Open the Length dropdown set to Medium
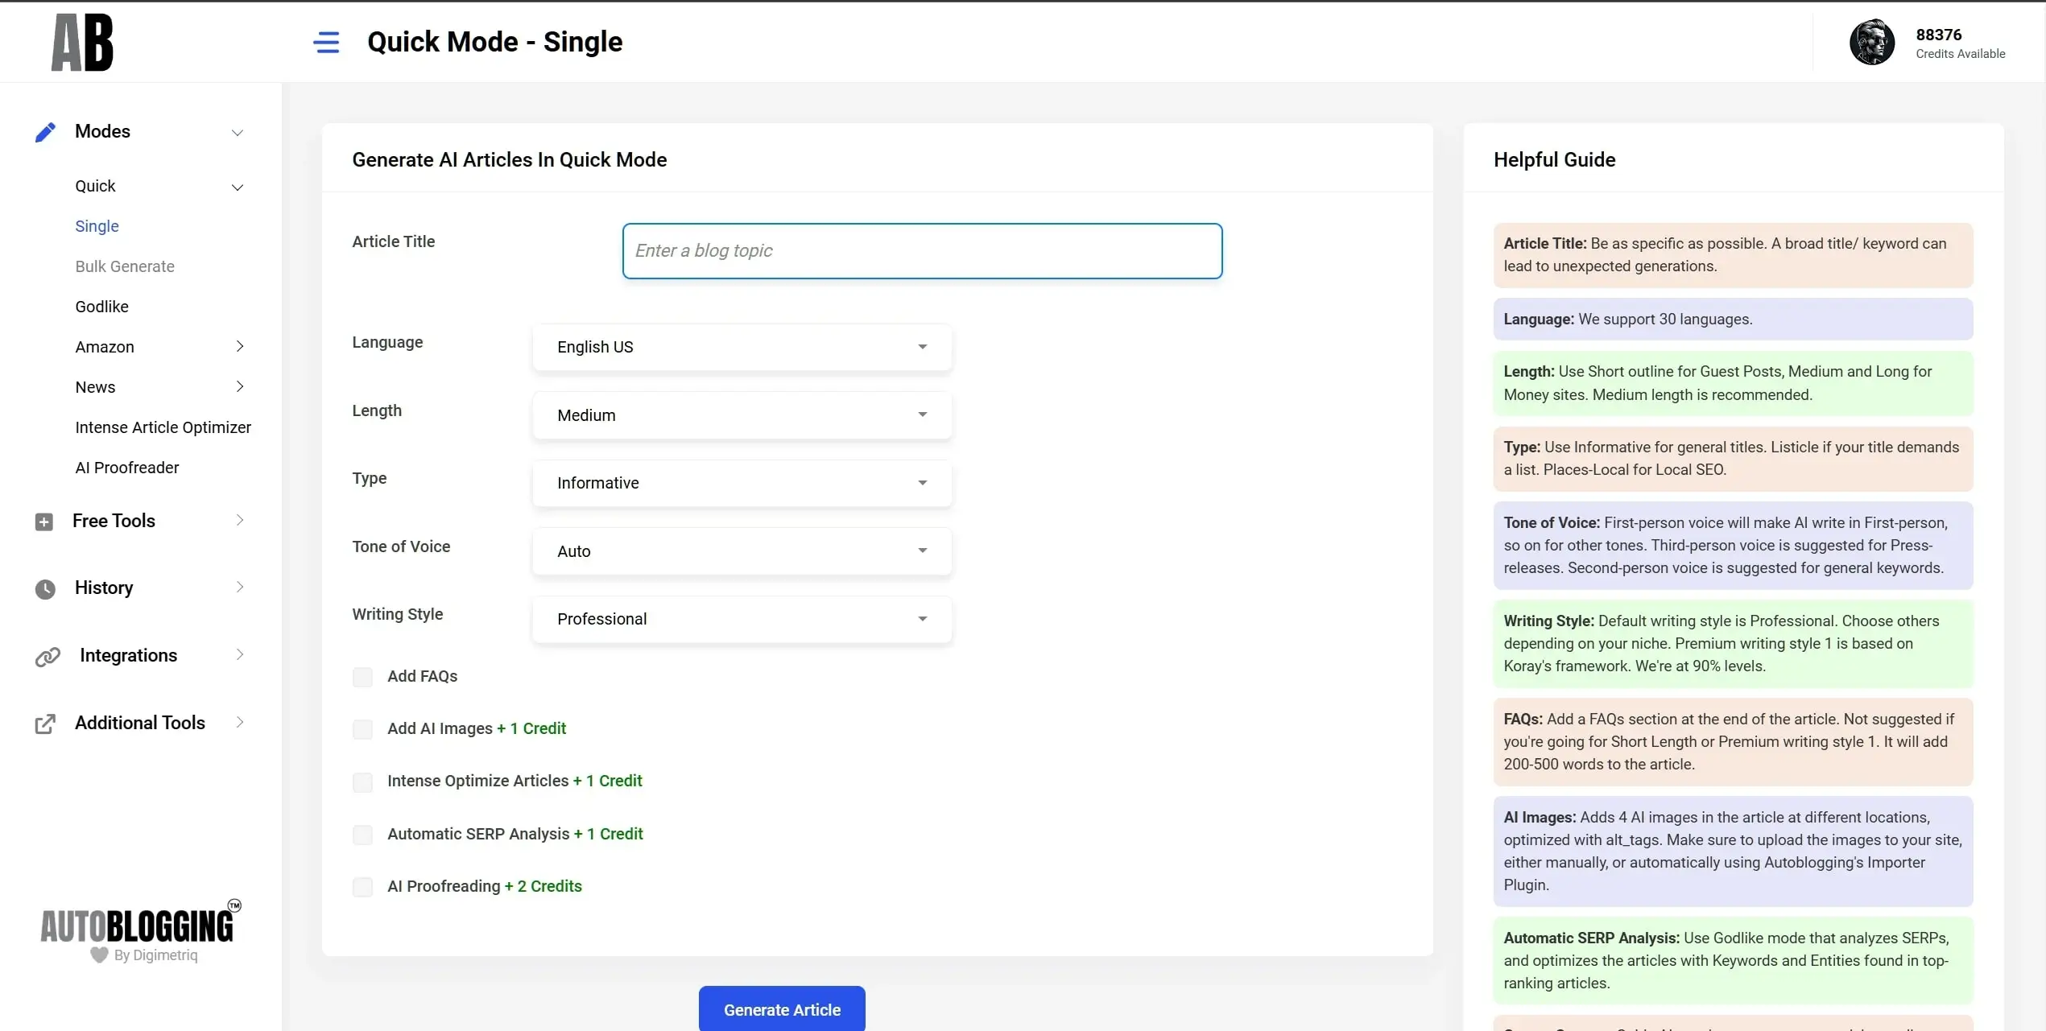This screenshot has height=1031, width=2046. (x=741, y=414)
